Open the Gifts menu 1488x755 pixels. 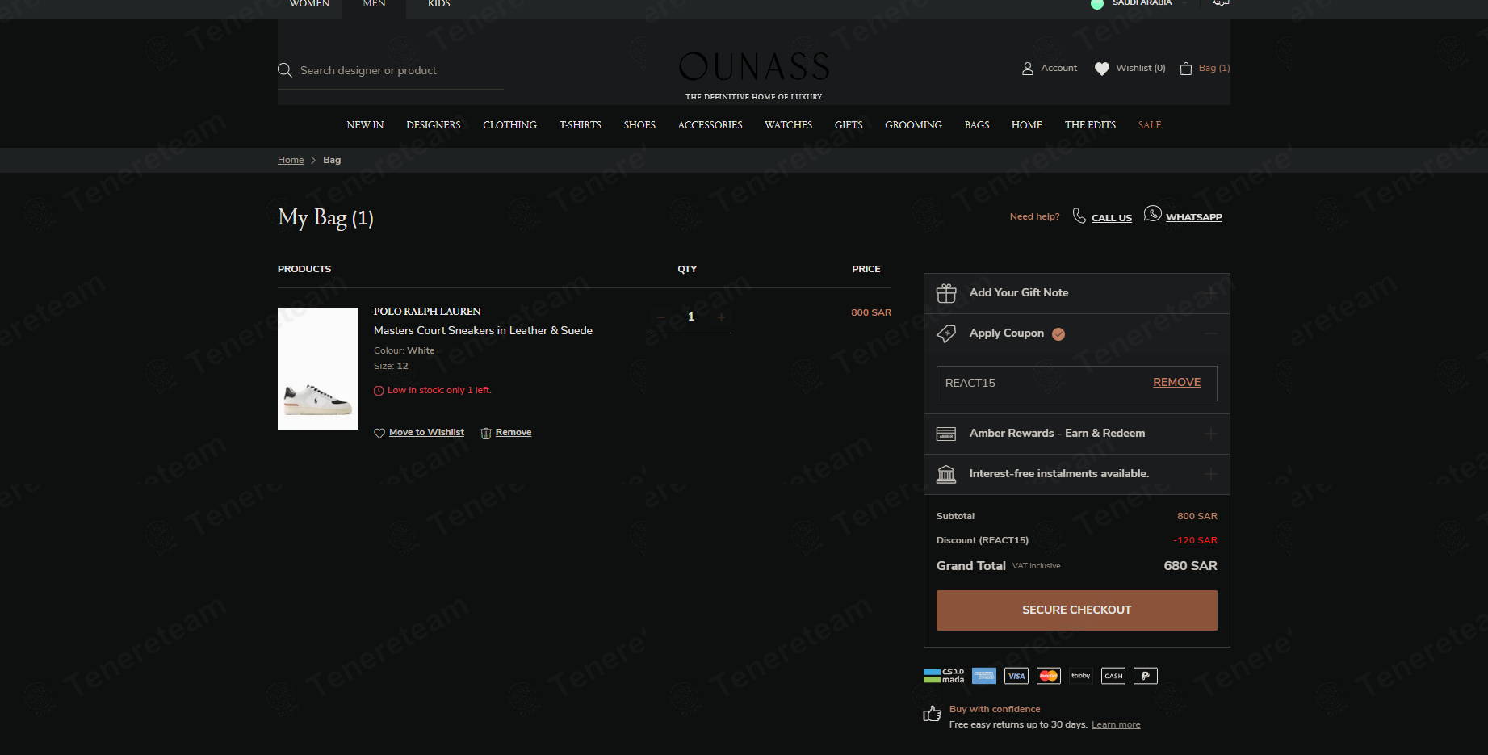pyautogui.click(x=849, y=125)
